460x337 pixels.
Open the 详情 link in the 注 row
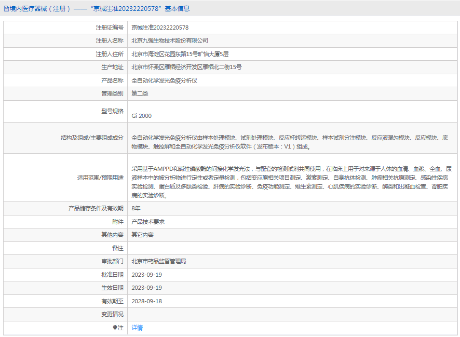point(137,328)
